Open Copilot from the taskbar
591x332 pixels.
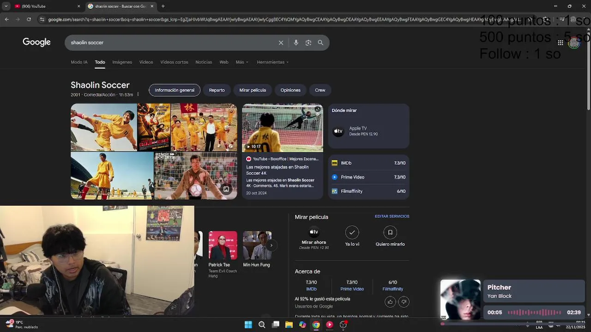[x=302, y=325]
